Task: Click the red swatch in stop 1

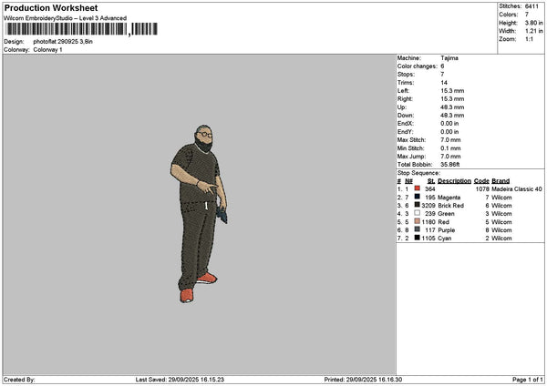Action: click(418, 188)
